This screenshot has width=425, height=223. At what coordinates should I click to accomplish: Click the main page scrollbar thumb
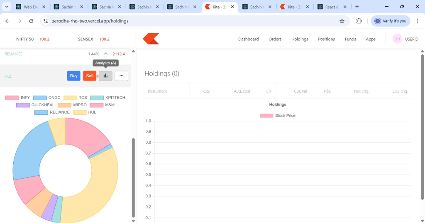(422, 127)
